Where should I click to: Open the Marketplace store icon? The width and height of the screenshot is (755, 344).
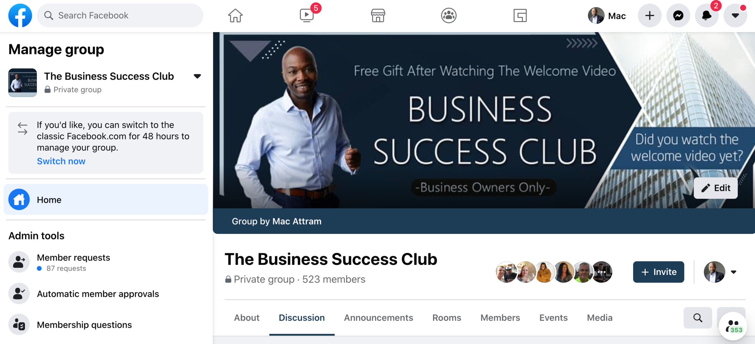click(378, 15)
